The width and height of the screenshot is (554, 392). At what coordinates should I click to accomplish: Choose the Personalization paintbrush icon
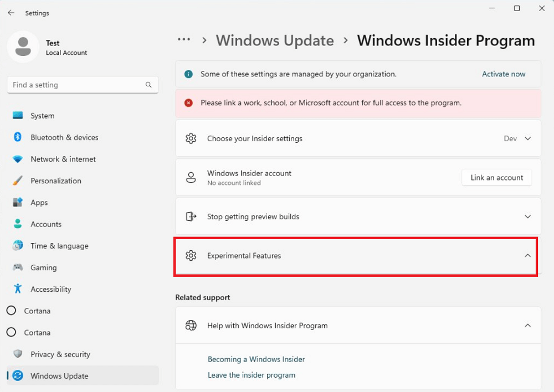[18, 180]
